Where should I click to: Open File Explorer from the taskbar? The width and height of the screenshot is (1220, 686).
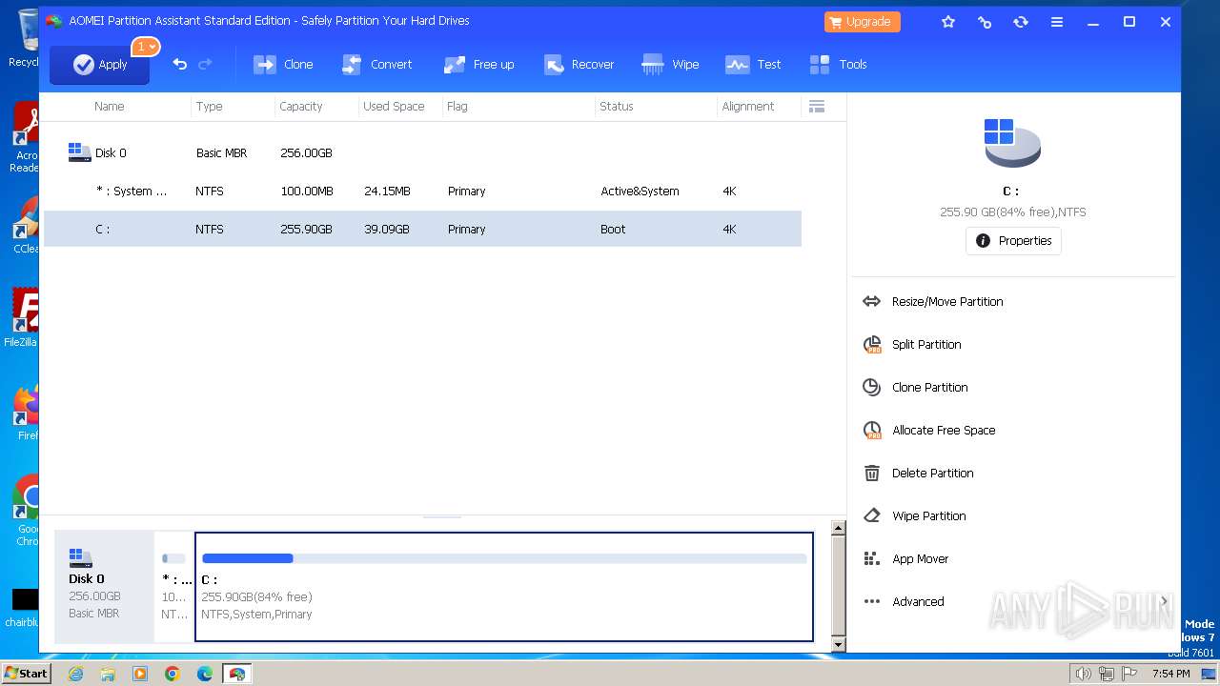tap(108, 674)
